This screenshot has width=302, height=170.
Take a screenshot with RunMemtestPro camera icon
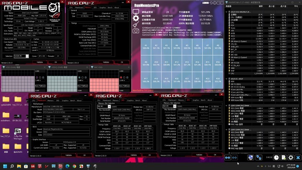tap(136, 31)
